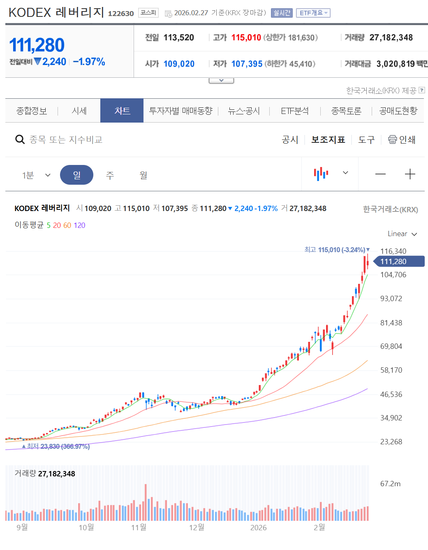
Task: Open the 1분 interval dropdown
Action: click(36, 175)
